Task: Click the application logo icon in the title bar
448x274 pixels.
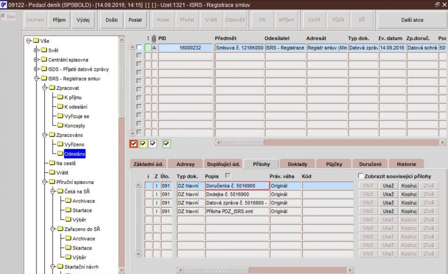Action: (3, 4)
